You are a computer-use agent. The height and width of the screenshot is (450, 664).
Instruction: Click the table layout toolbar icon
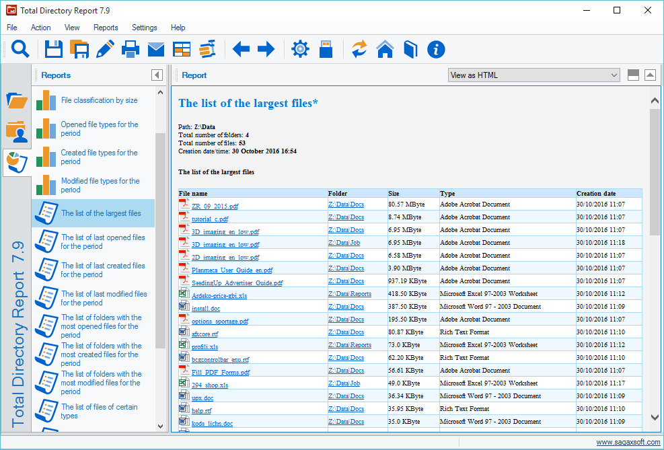click(182, 50)
